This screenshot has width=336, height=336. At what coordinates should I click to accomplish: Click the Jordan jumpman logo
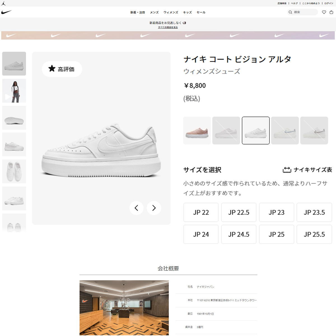pyautogui.click(x=3, y=3)
